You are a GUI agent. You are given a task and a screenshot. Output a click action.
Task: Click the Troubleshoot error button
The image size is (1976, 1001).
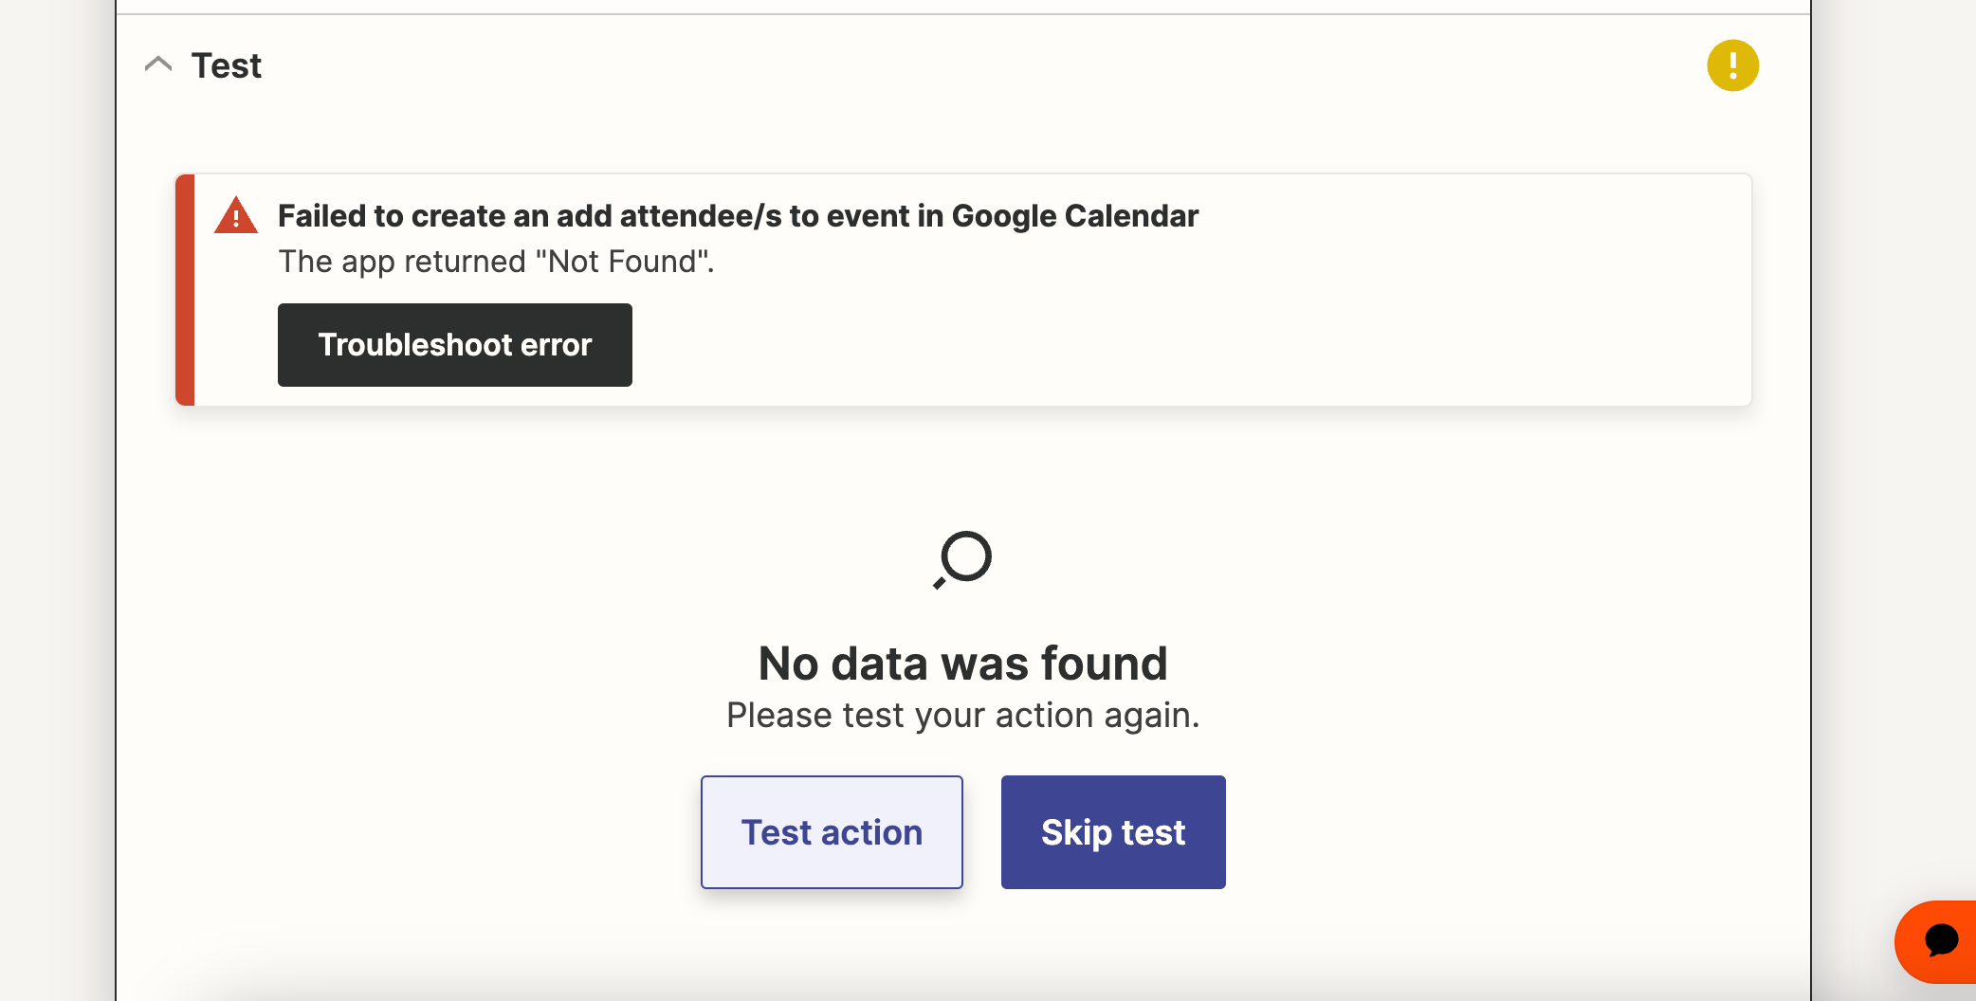(x=455, y=345)
